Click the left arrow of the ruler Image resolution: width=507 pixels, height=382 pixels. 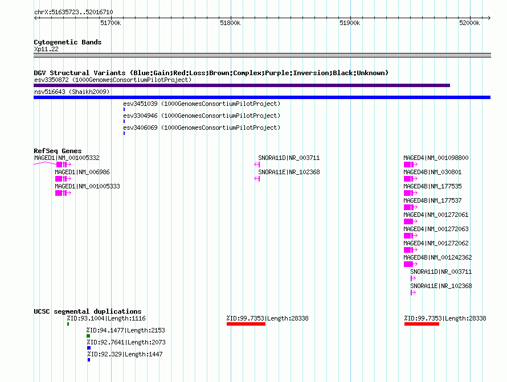click(35, 18)
